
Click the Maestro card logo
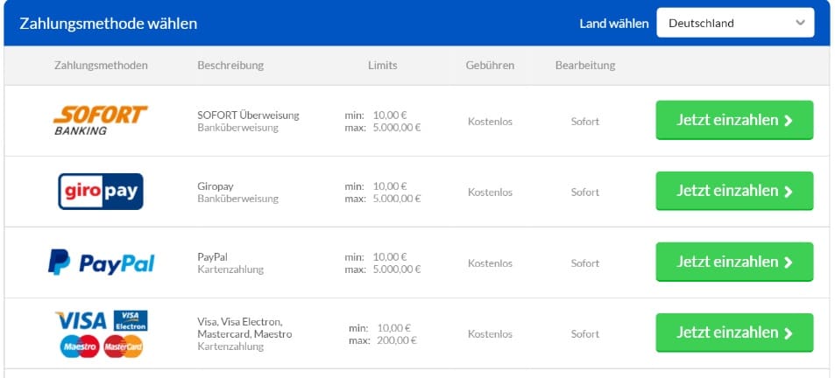point(80,346)
